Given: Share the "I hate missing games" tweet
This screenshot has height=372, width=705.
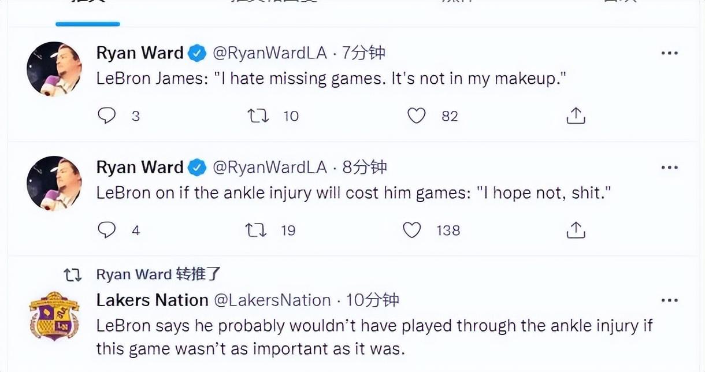Looking at the screenshot, I should coord(576,117).
